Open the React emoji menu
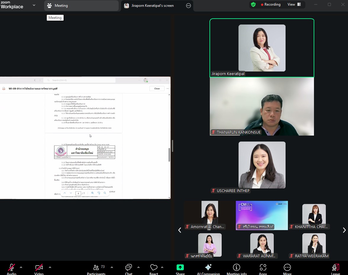 click(154, 269)
